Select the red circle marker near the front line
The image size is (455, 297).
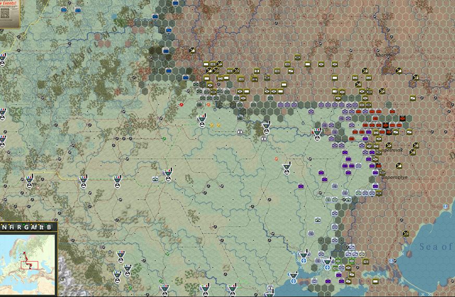click(182, 105)
